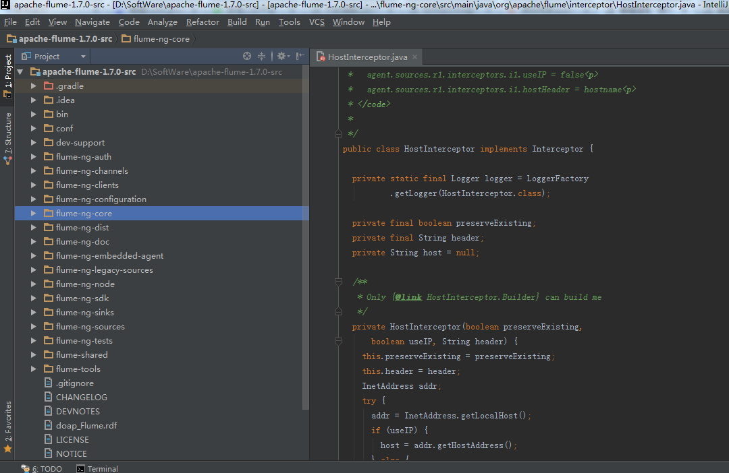
Task: Select the flume-ng-configuration folder icon
Action: (49, 199)
